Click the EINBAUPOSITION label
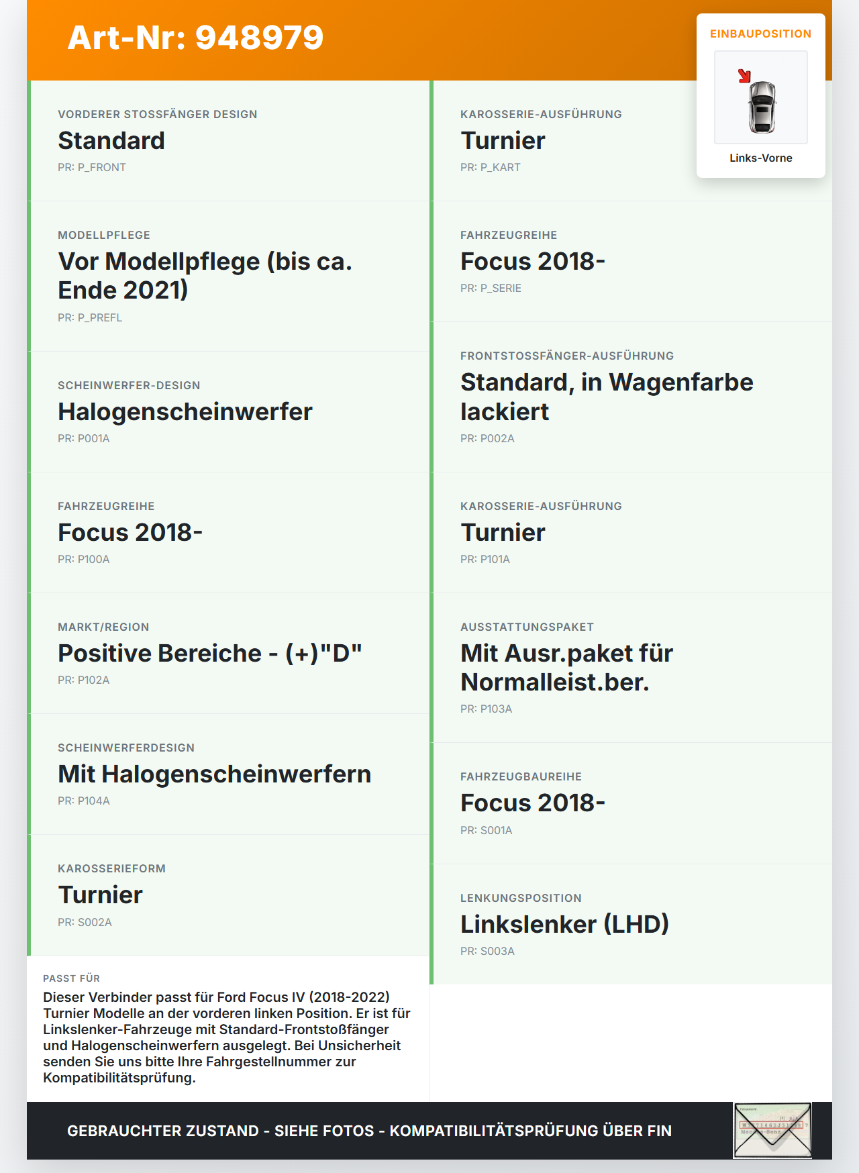 coord(761,34)
